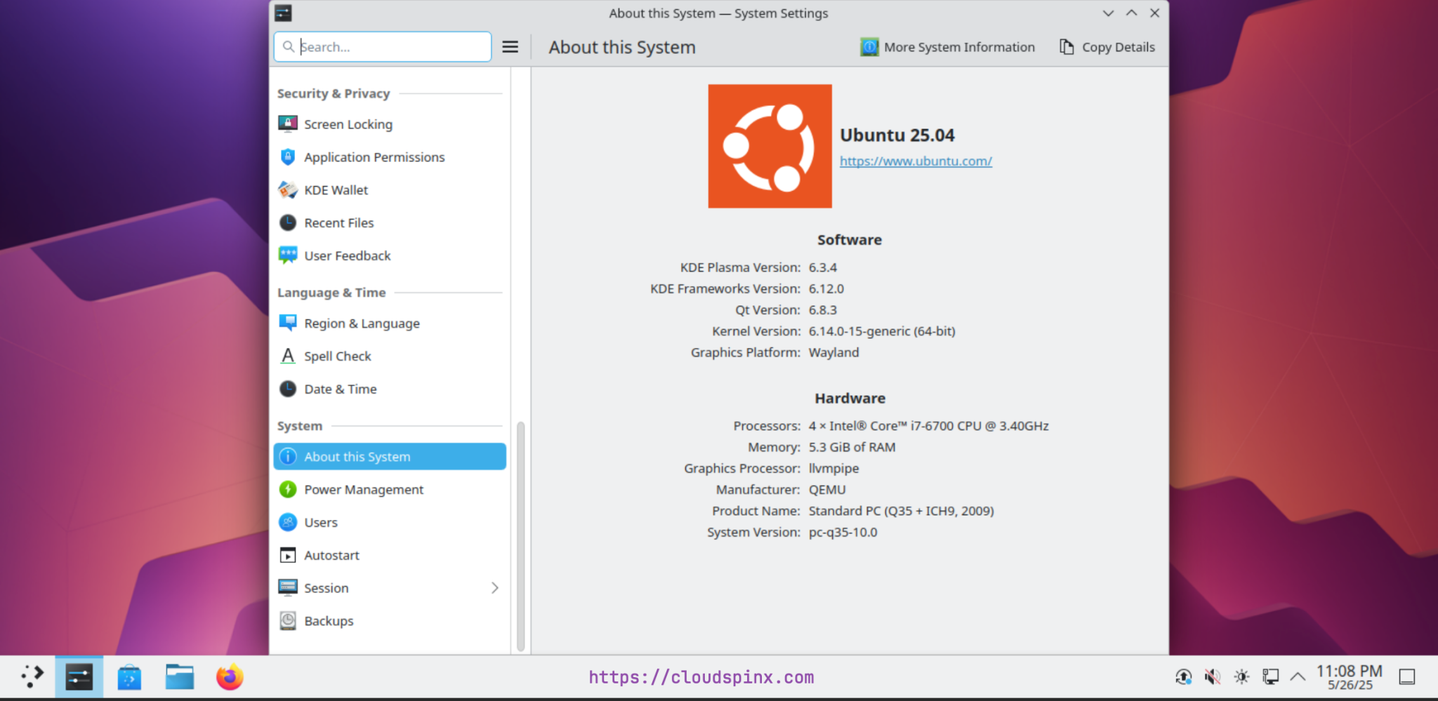Open Region & Language settings

[x=360, y=323]
